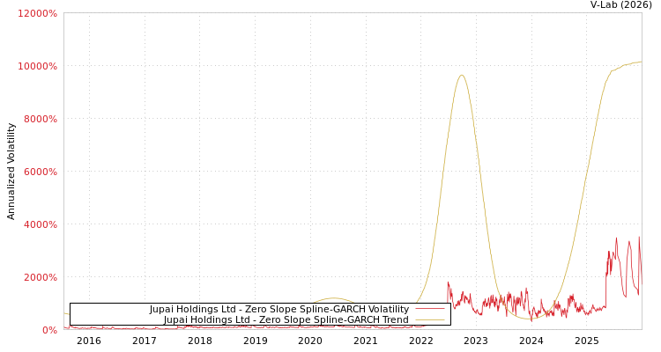Click the red legend line sample
Viewport: 661px width, 352px height.
tap(430, 309)
